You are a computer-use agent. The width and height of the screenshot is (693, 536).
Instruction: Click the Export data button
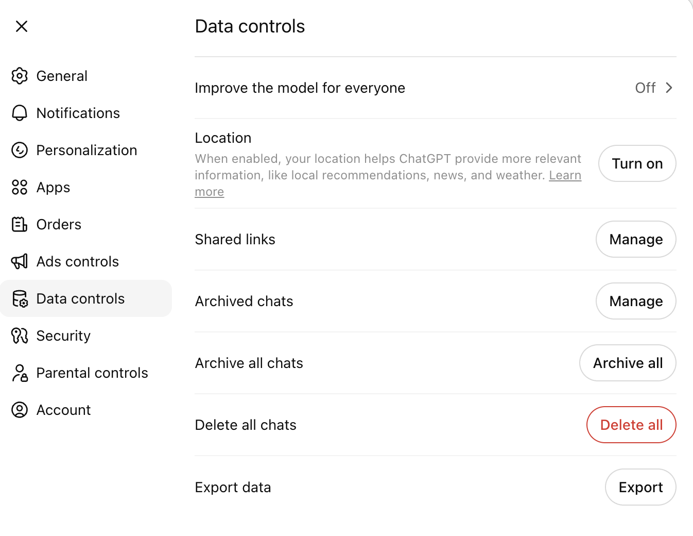[640, 487]
